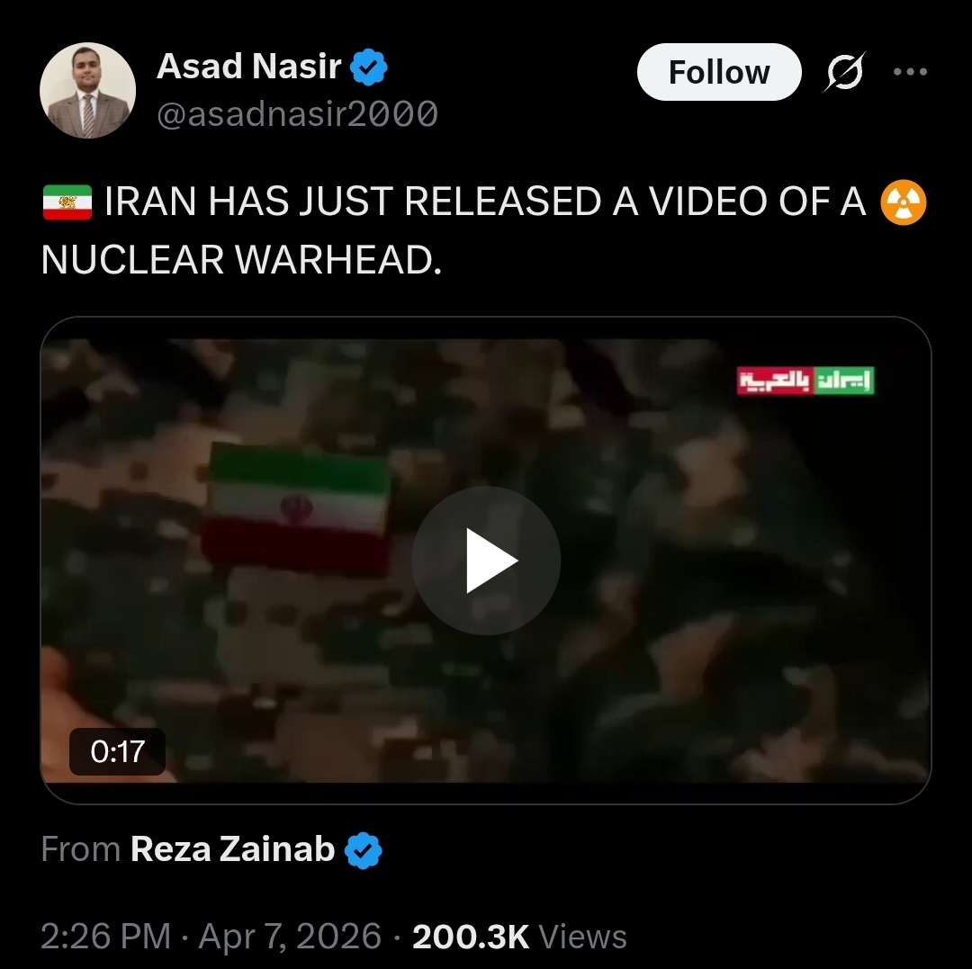Click the blue verified badge by Asad Nasir
This screenshot has width=972, height=969.
point(369,67)
